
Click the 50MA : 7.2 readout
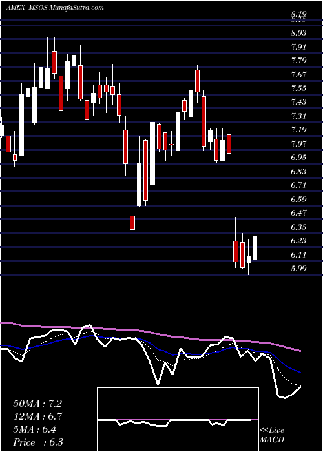pos(37,404)
